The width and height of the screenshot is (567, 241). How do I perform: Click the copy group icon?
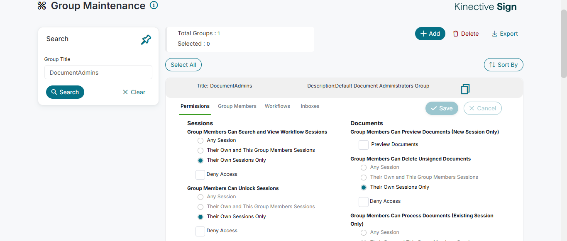pyautogui.click(x=465, y=89)
